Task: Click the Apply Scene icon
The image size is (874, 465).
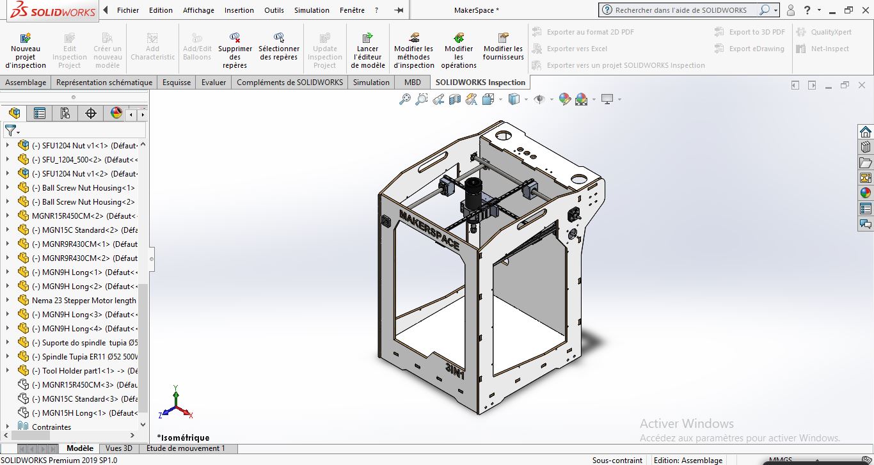Action: point(581,99)
